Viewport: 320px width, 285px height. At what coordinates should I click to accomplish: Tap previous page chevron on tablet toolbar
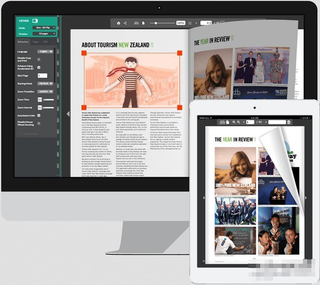[x=244, y=122]
